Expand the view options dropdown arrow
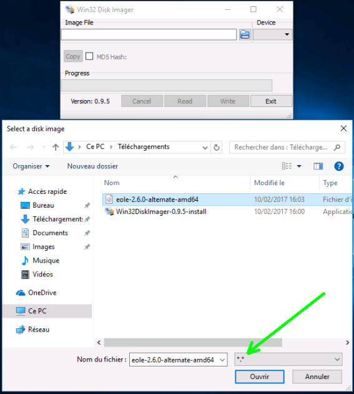 pos(299,166)
